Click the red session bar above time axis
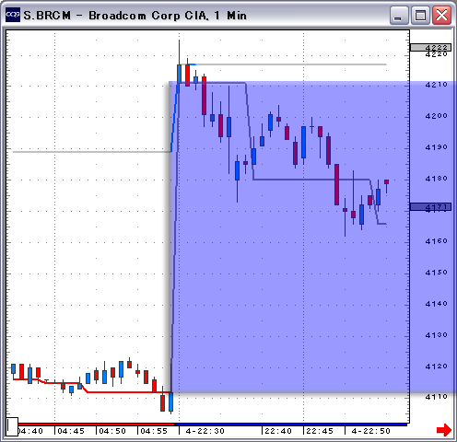This screenshot has width=457, height=442. [97, 425]
